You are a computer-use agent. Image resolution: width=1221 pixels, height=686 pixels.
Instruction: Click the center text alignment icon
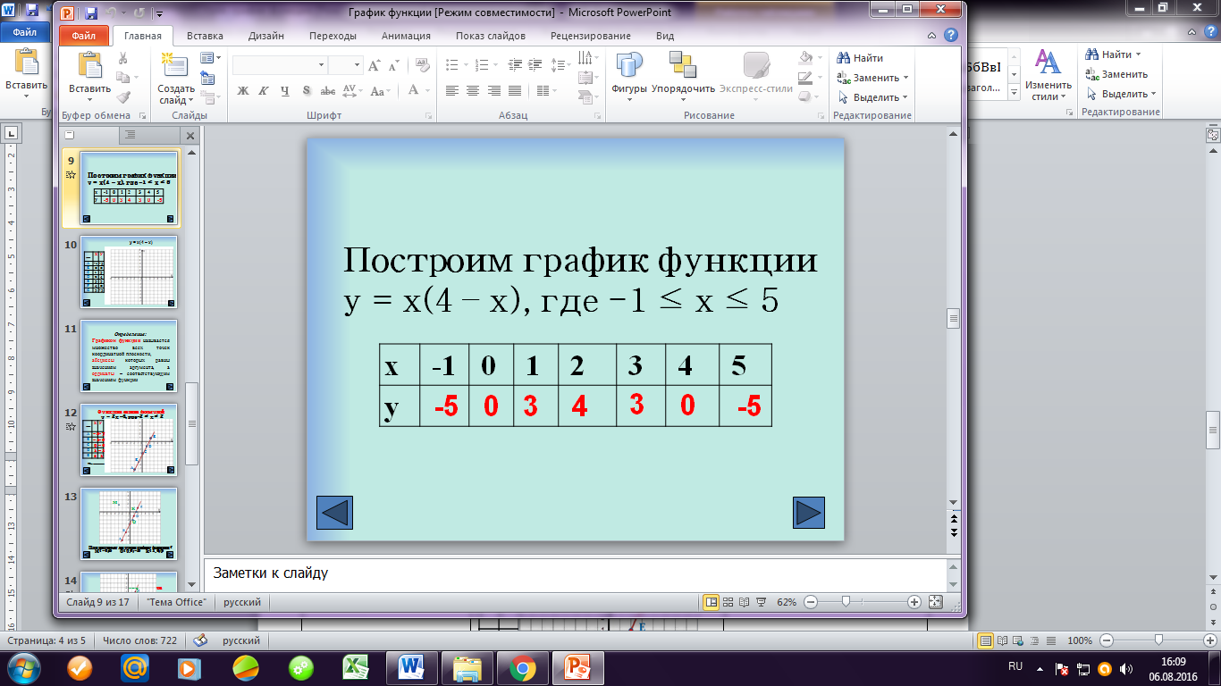[472, 90]
